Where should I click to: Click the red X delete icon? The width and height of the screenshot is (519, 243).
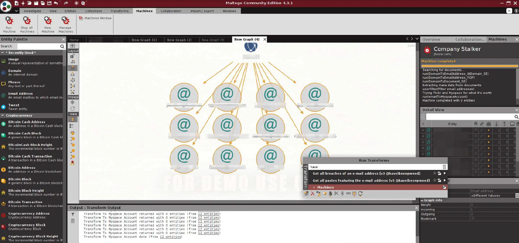point(312,194)
